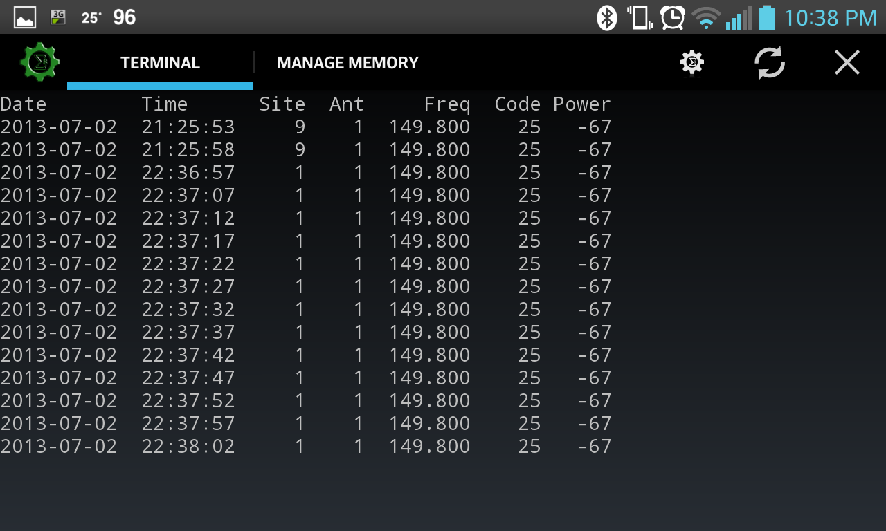
Task: Open the green sigma gear app icon
Action: (x=39, y=62)
